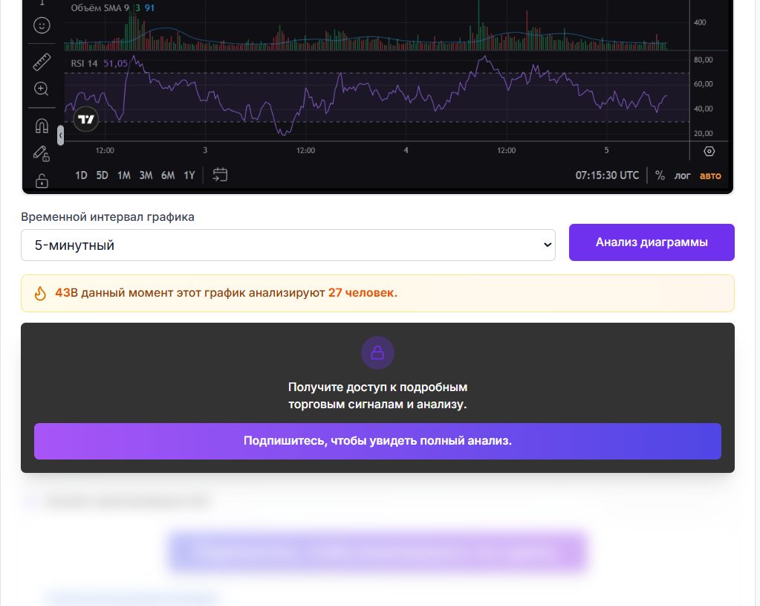Screen dimensions: 760x606
Task: Click the padlock lock-all-drawings icon
Action: coord(42,181)
